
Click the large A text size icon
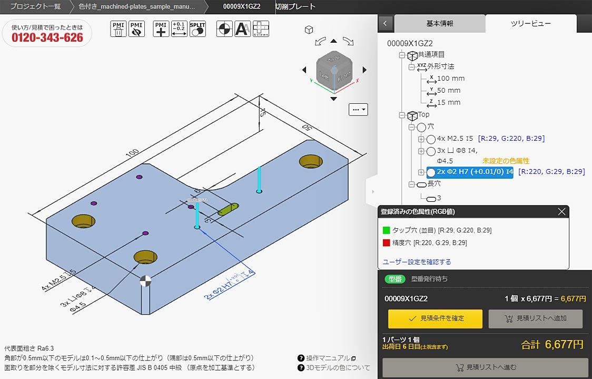pyautogui.click(x=242, y=29)
